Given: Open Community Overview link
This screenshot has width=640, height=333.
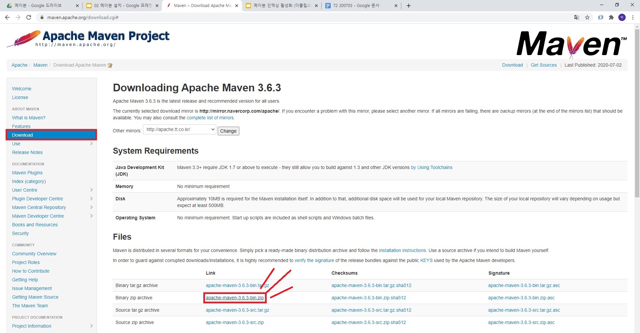Looking at the screenshot, I should coord(34,254).
